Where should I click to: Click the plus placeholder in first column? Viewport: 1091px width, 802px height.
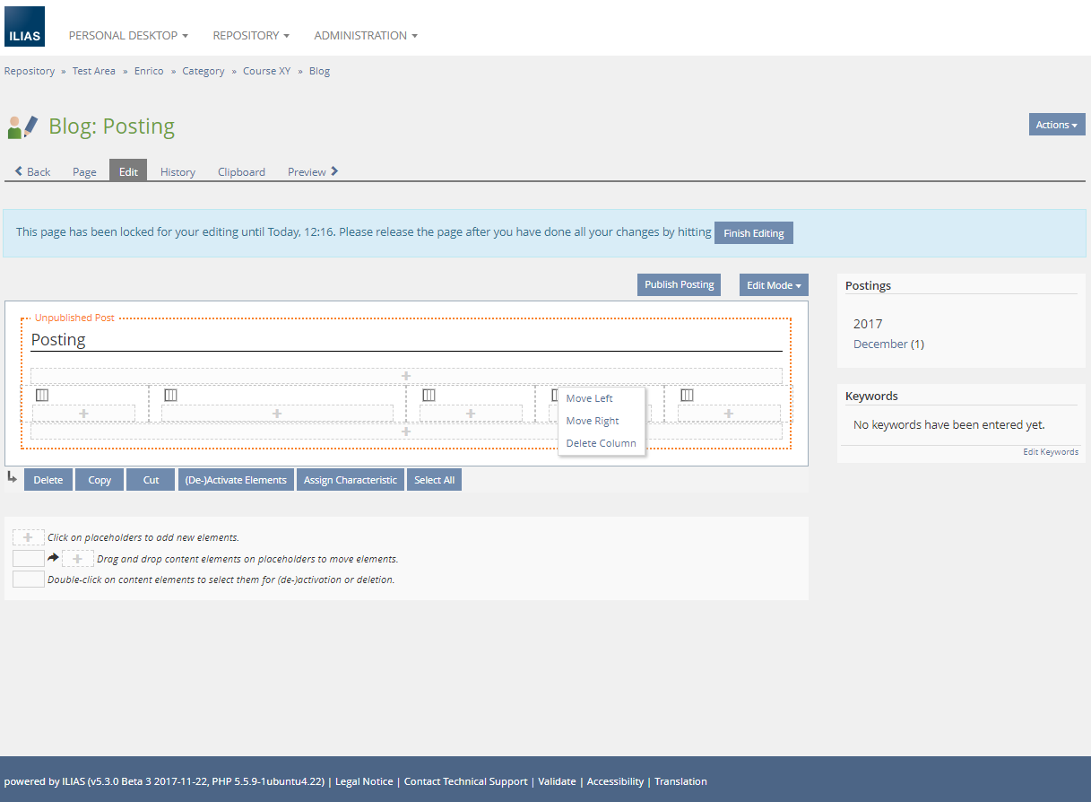[84, 414]
